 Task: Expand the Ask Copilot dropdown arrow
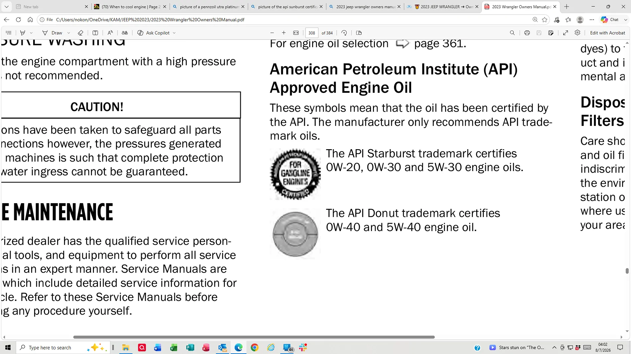click(x=174, y=33)
